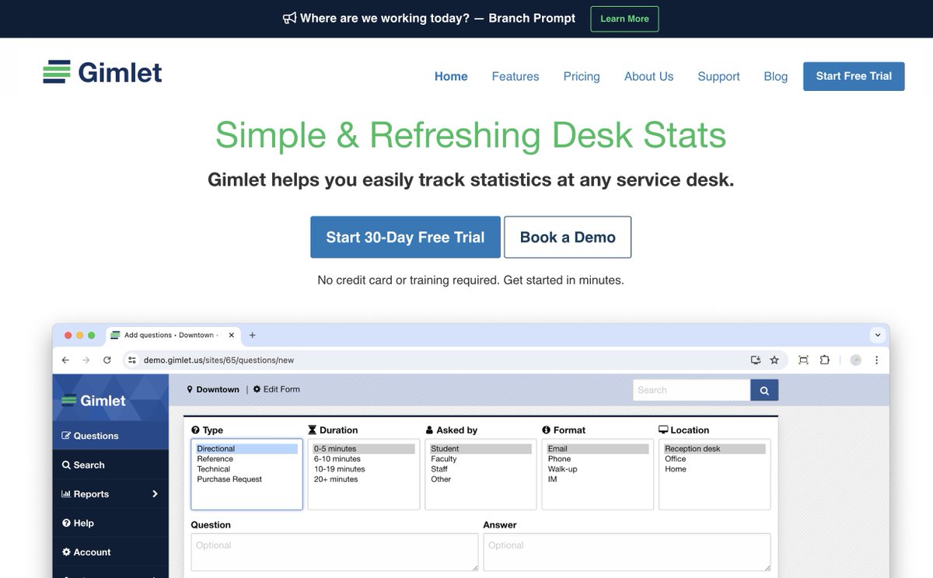Open Account in the sidebar
This screenshot has height=578, width=933.
click(x=110, y=552)
